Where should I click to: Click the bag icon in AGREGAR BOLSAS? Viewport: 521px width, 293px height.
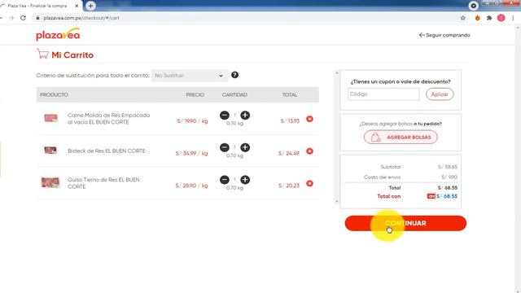(x=376, y=138)
